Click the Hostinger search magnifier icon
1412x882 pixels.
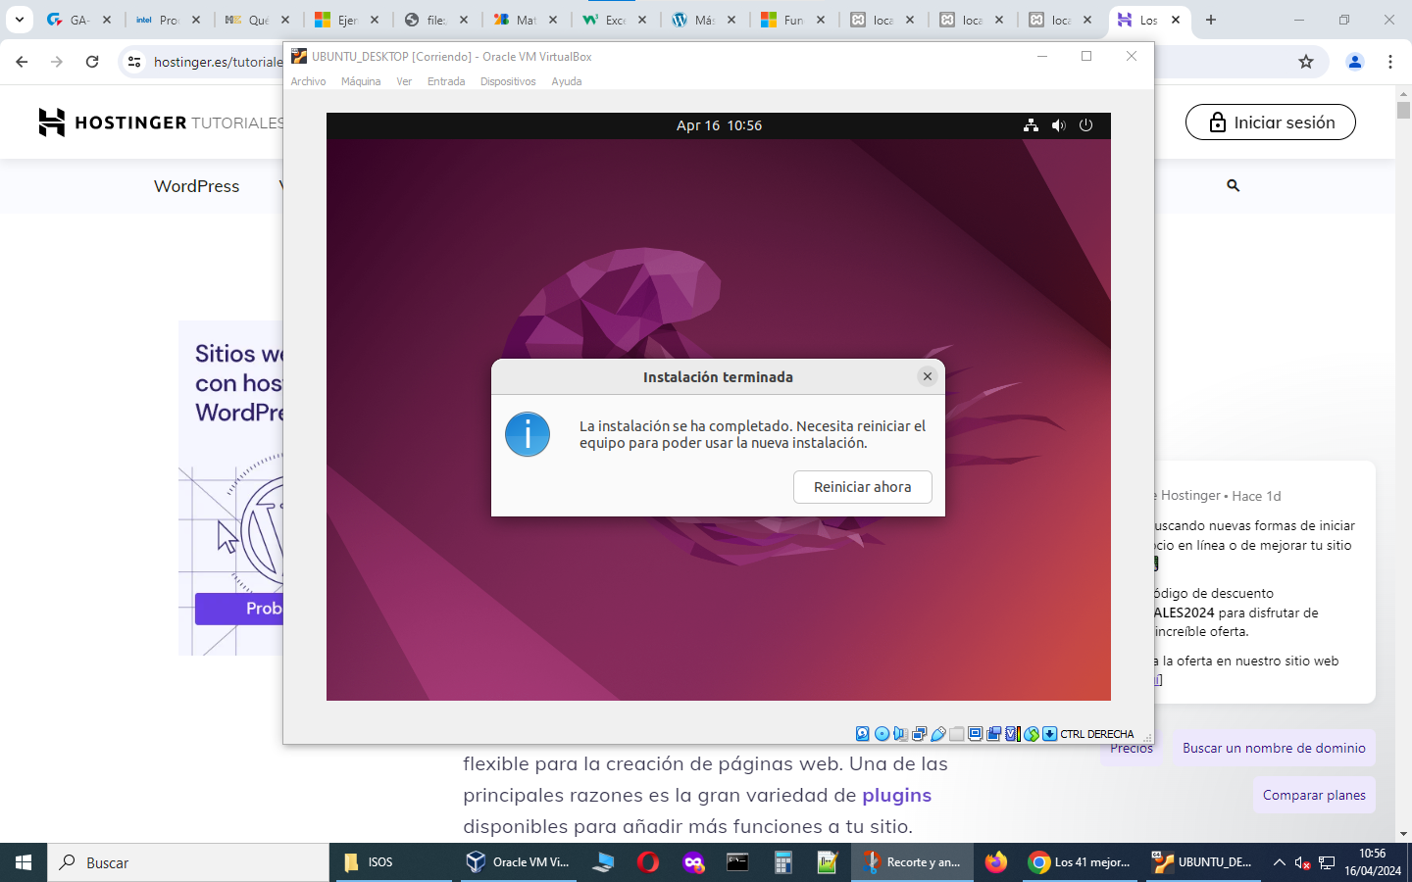pos(1233,185)
